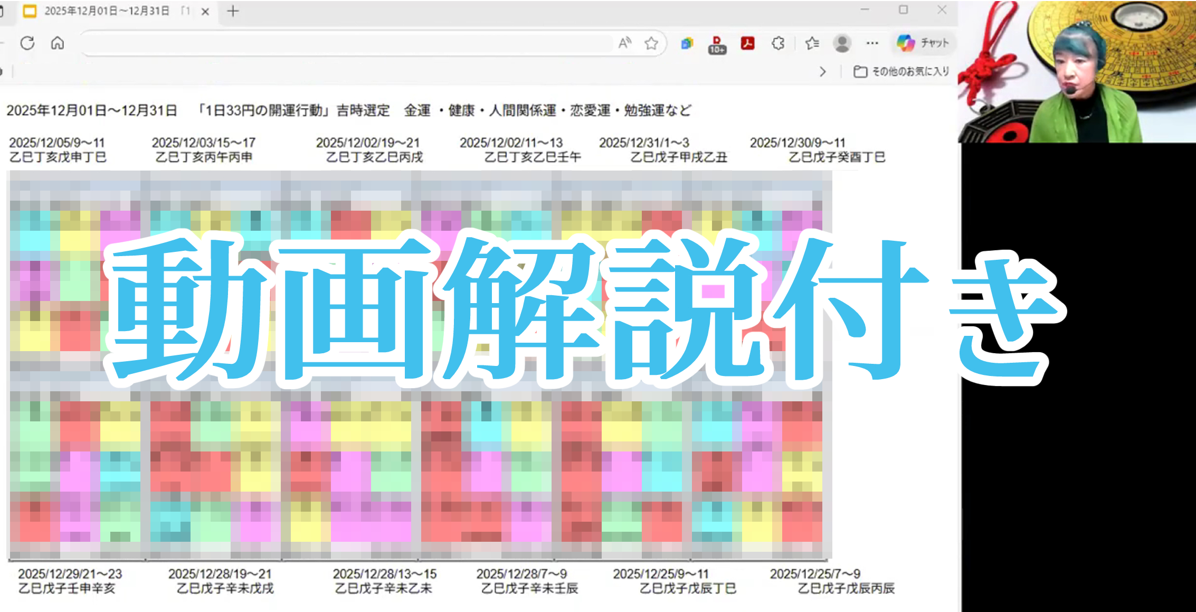
Task: Open the Adobe Acrobat extension icon
Action: tap(747, 43)
